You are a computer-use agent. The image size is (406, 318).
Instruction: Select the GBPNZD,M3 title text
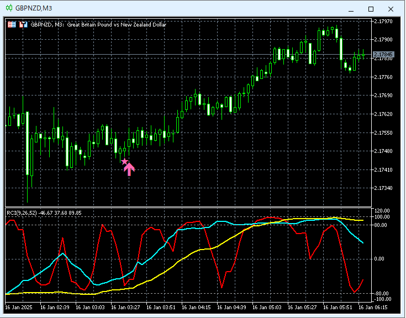tap(34, 8)
